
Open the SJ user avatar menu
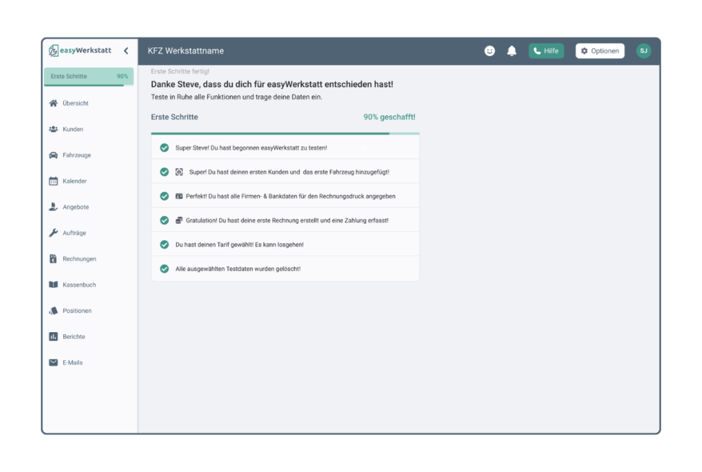click(x=643, y=51)
